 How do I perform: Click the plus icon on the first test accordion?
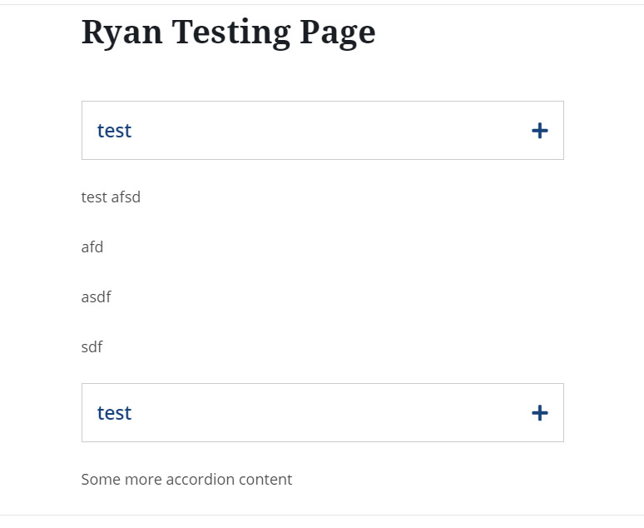[x=539, y=131]
